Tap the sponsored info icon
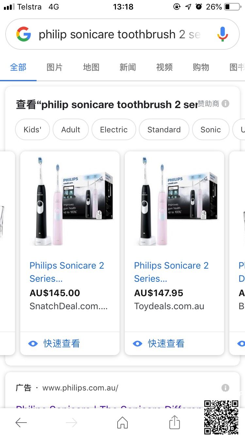Viewport: 245px width, 437px height. click(x=225, y=104)
